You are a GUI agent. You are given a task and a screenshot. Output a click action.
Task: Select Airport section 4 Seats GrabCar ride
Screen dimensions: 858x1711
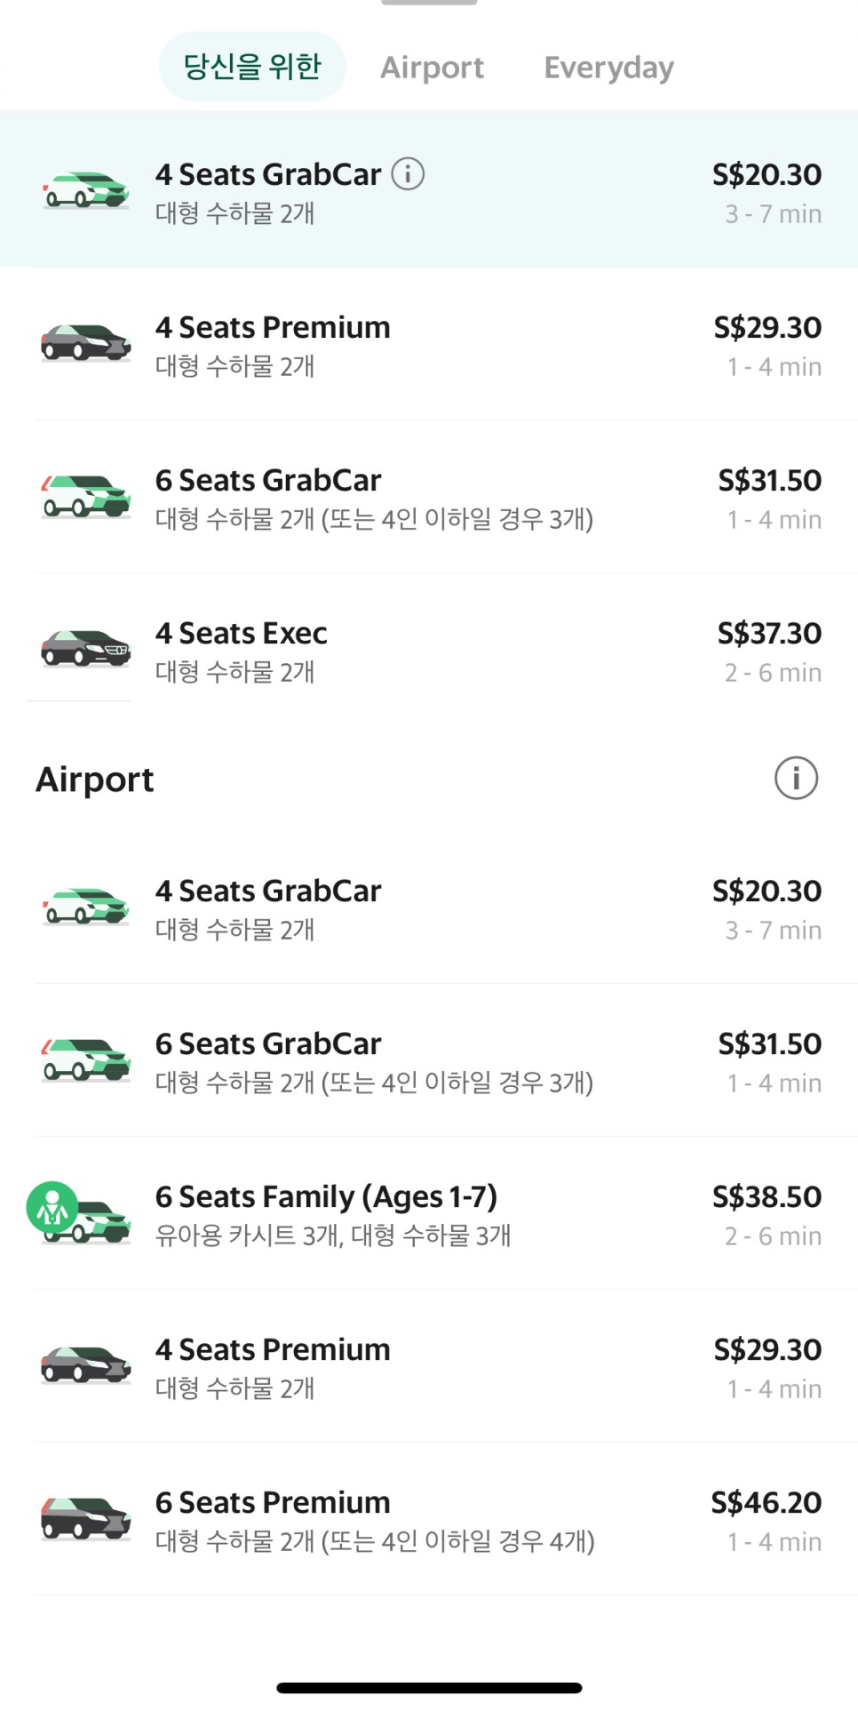pos(429,908)
